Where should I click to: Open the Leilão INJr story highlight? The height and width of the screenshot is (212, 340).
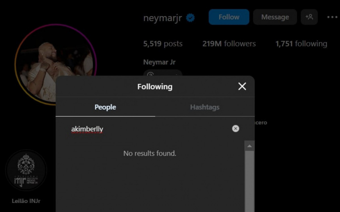[27, 170]
